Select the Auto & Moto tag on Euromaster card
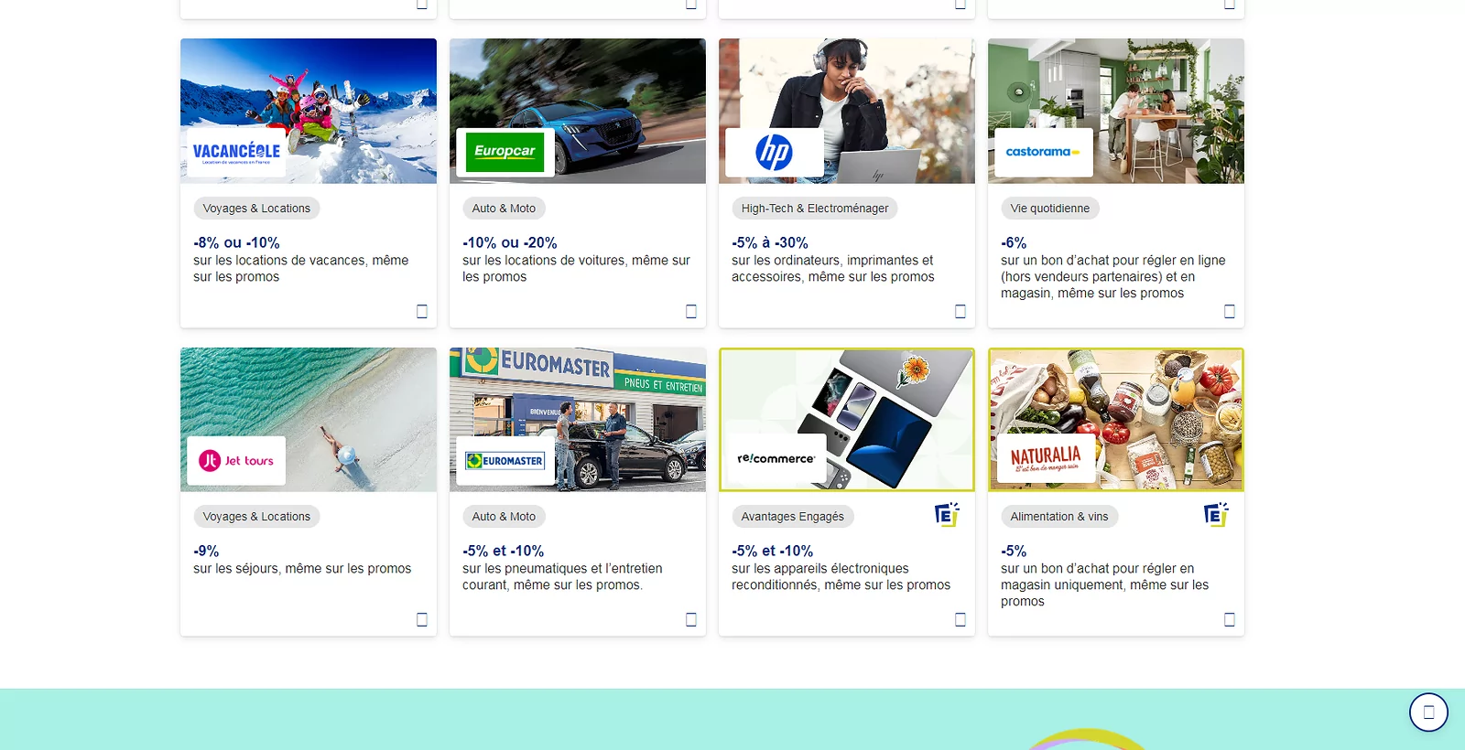The image size is (1465, 750). [504, 517]
